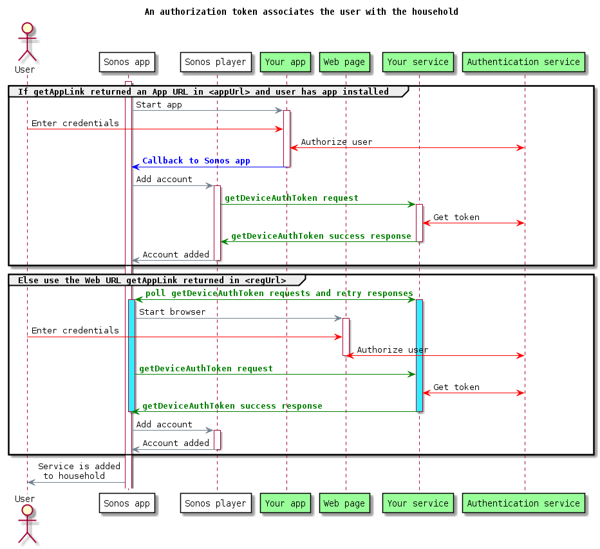The height and width of the screenshot is (549, 600).
Task: Click the blue 'Callback to Sonos app' label
Action: pos(196,161)
